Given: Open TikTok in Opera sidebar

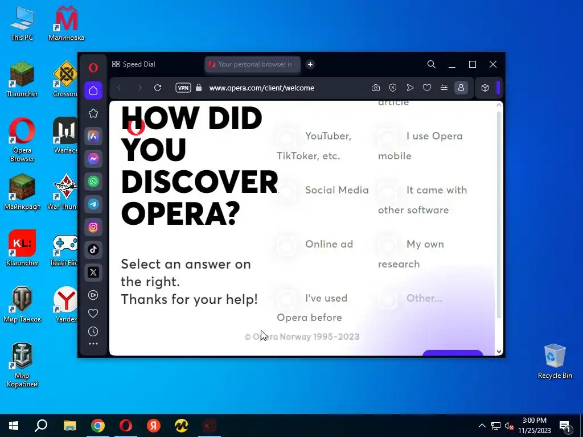Looking at the screenshot, I should click(93, 249).
